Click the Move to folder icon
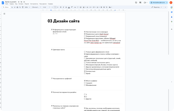 click(x=21, y=2)
